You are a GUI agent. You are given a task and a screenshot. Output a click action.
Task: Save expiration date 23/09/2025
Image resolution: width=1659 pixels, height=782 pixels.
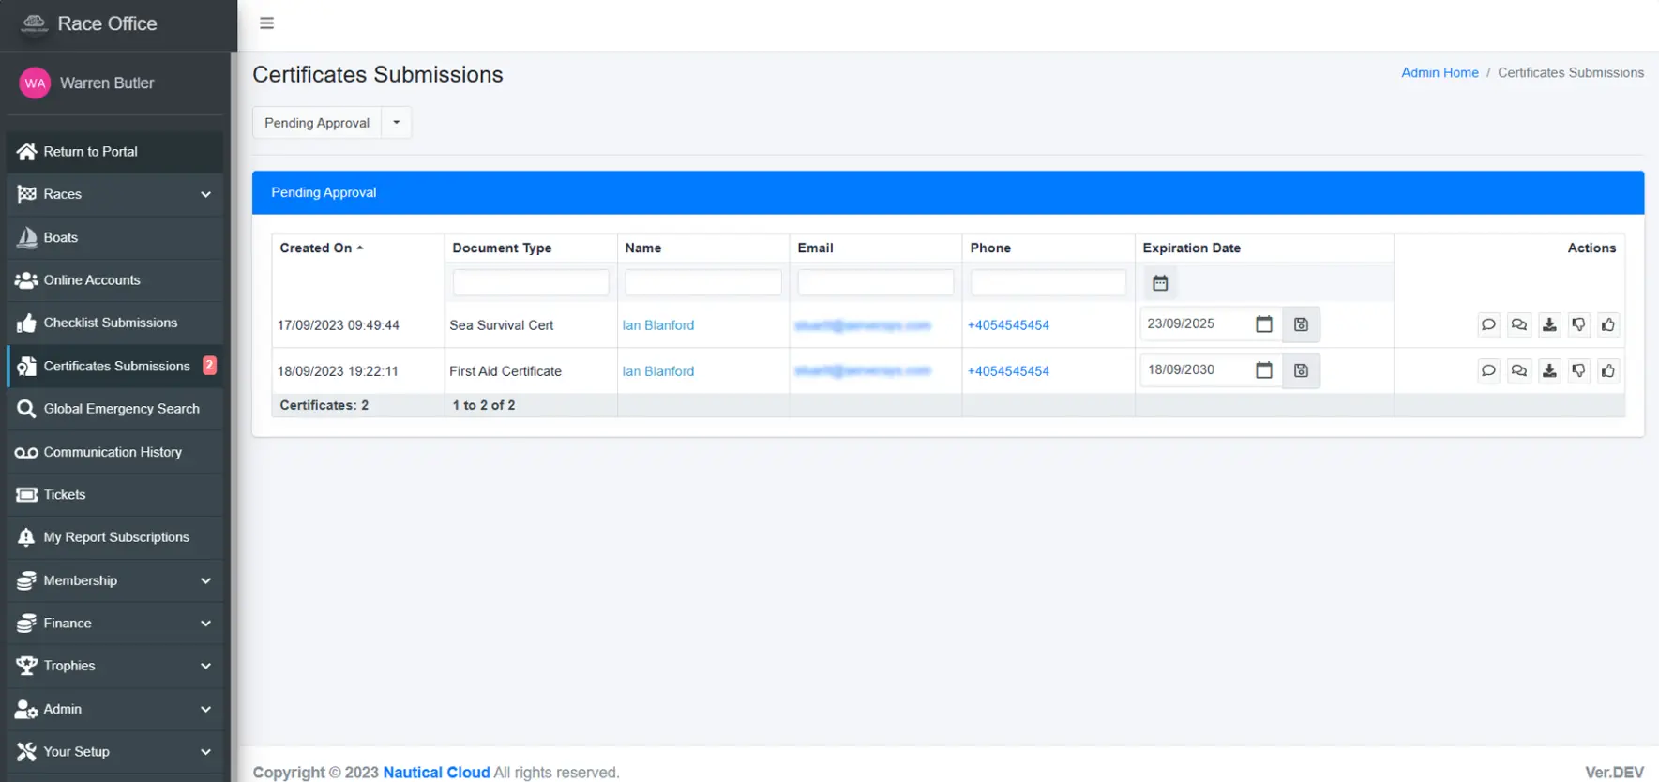(1301, 324)
